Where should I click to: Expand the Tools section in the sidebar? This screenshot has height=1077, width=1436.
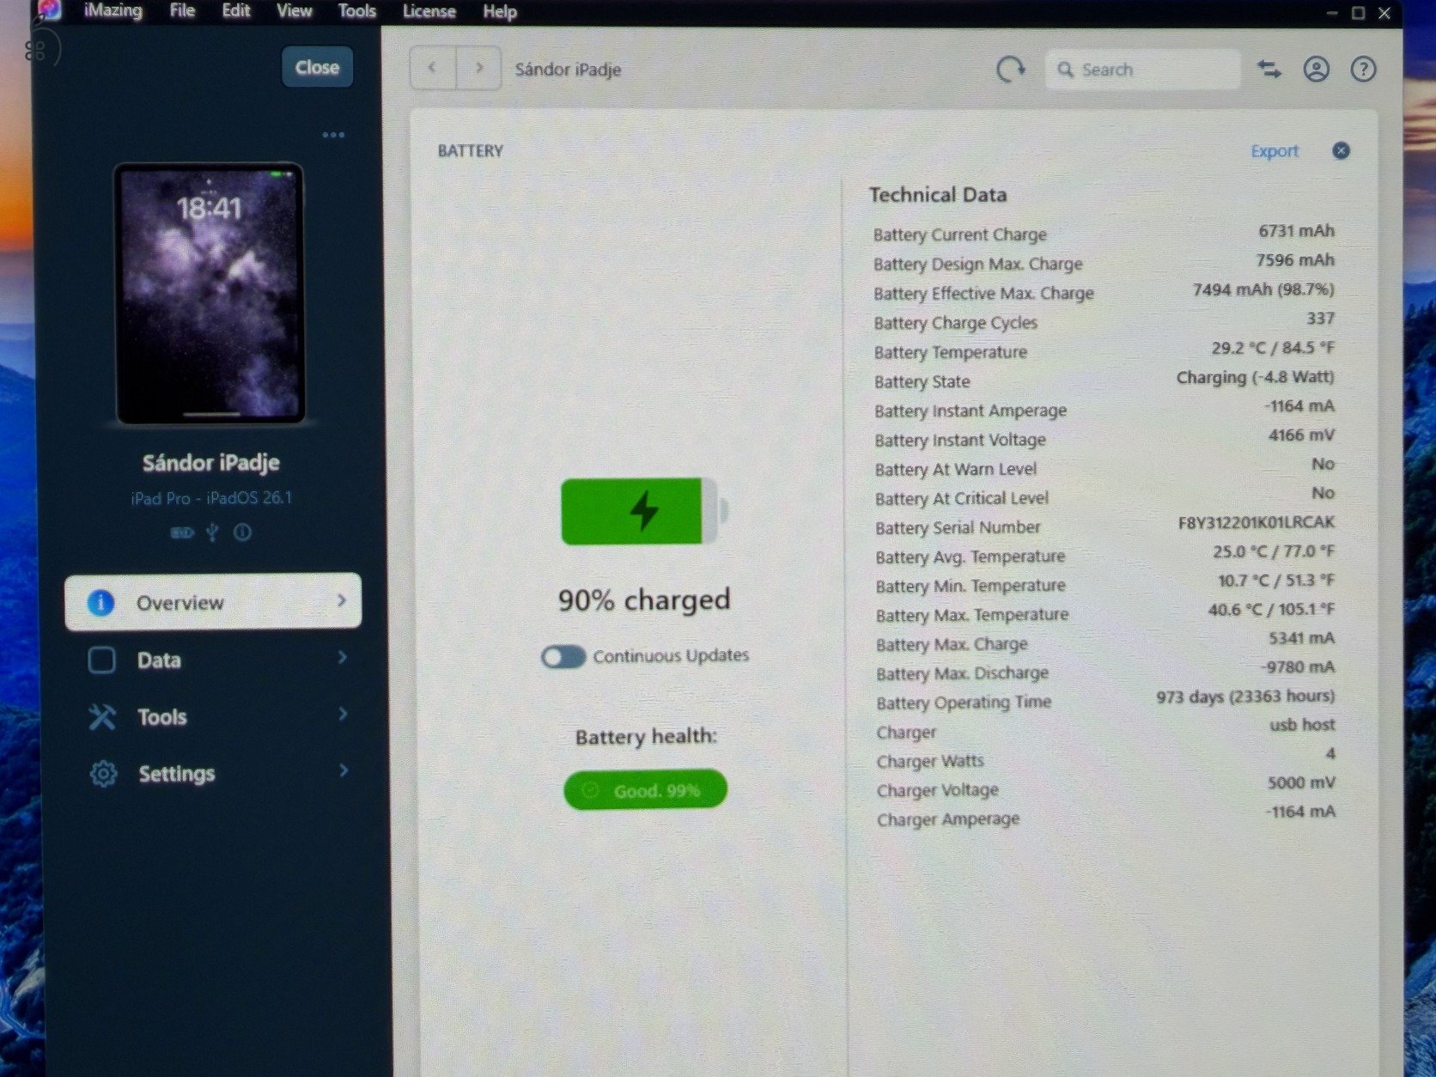coord(213,716)
